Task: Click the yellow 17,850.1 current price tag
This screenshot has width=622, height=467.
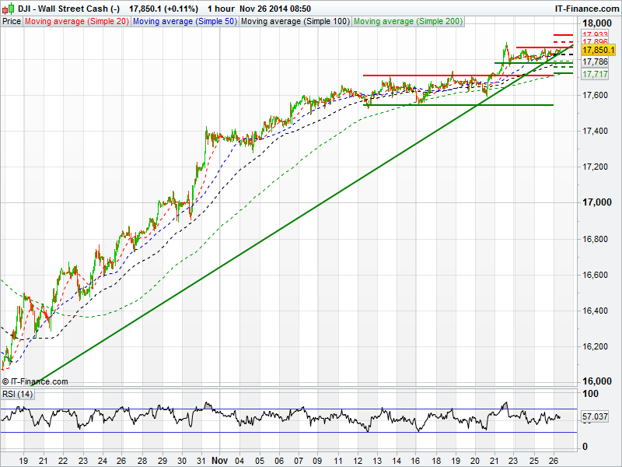Action: click(599, 50)
